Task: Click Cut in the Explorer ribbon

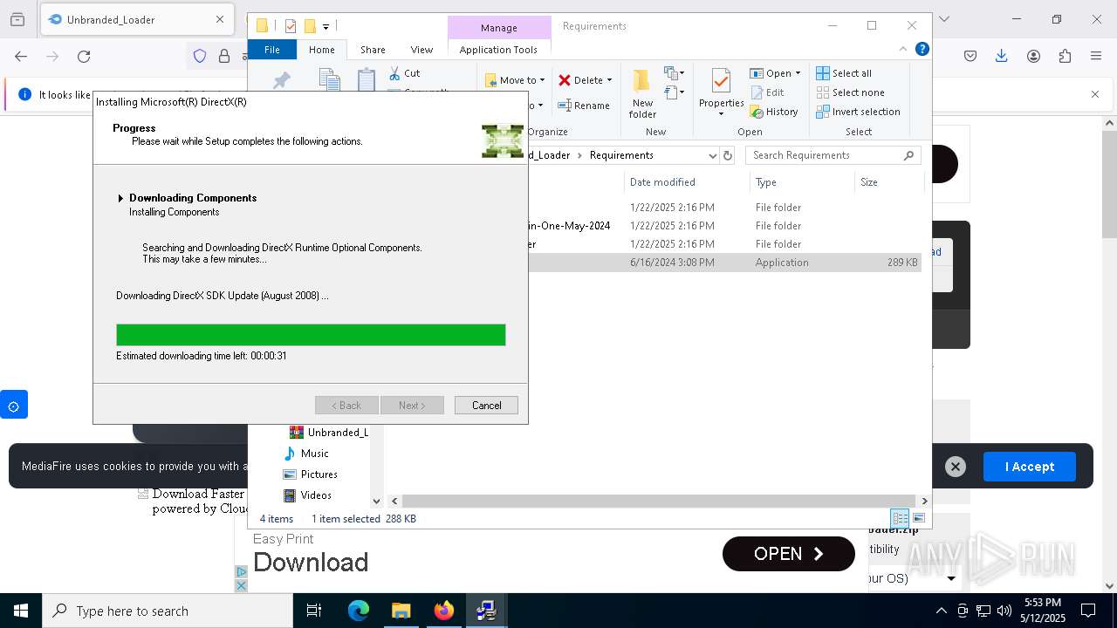Action: point(405,73)
